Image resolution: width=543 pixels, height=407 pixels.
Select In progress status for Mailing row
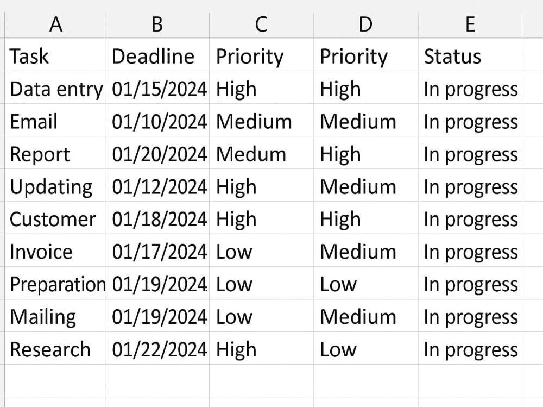[470, 316]
